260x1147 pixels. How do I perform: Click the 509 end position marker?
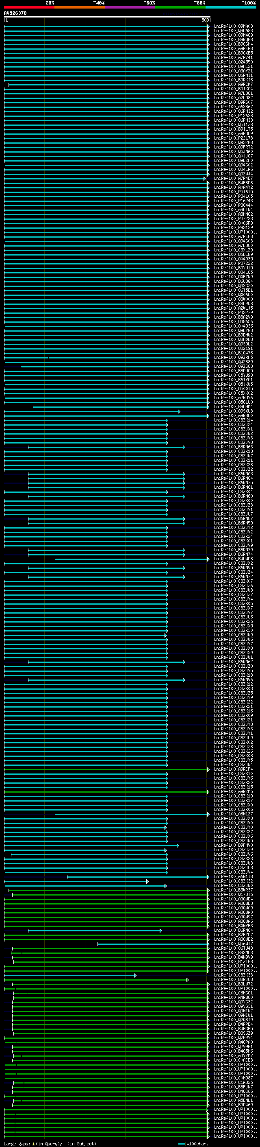point(205,20)
